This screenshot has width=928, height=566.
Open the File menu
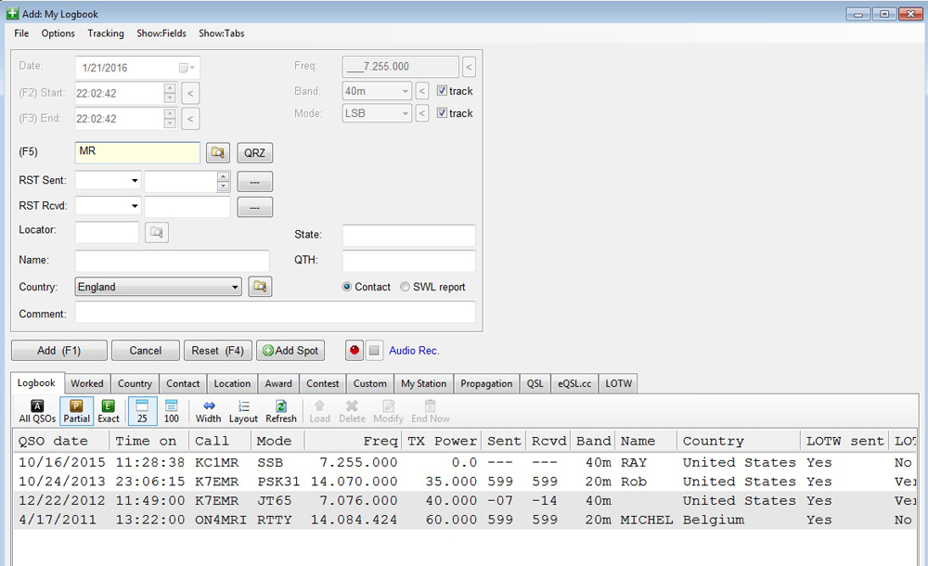point(21,33)
